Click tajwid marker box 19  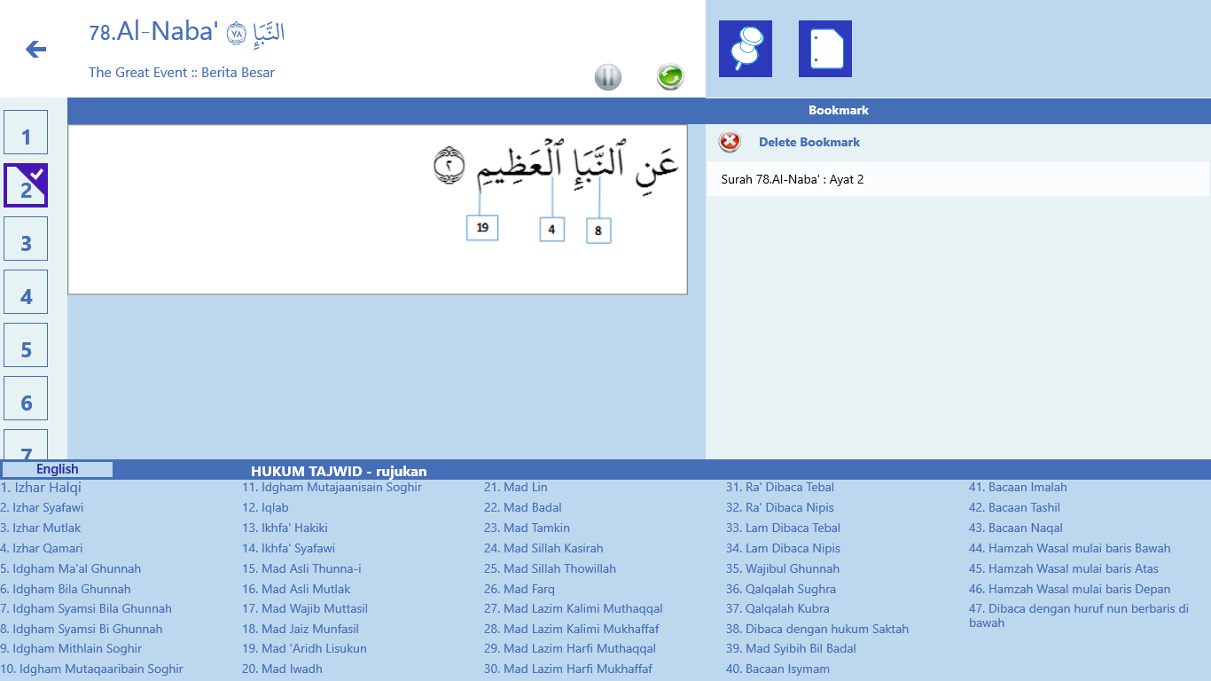482,228
